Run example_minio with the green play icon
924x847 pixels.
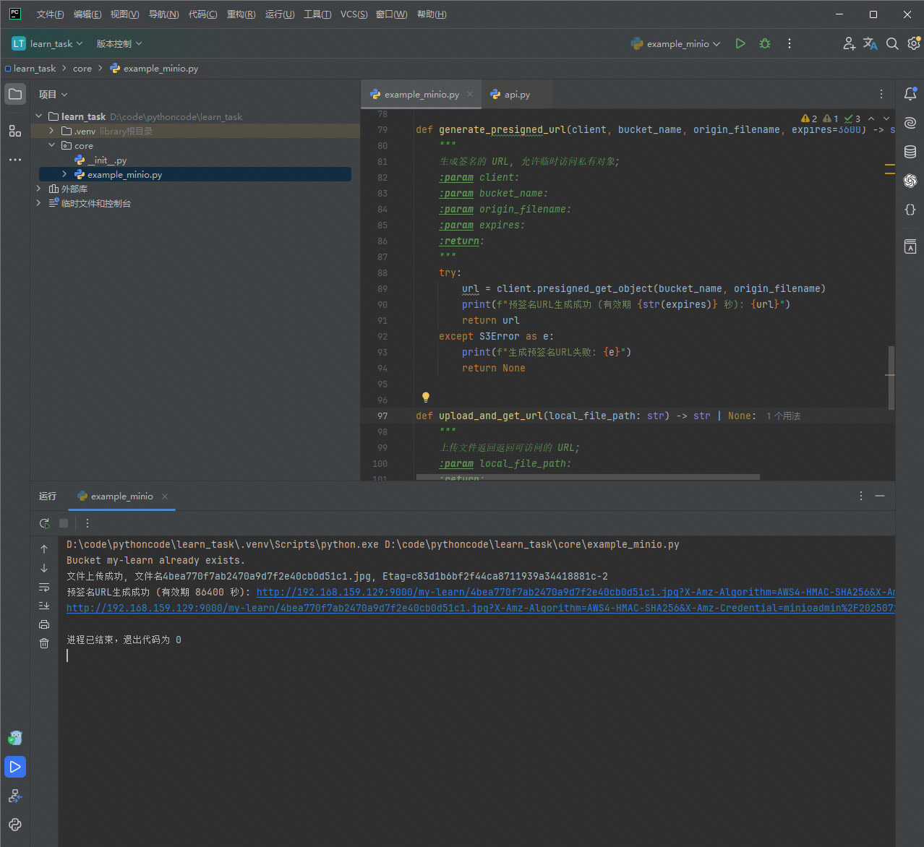(x=740, y=43)
